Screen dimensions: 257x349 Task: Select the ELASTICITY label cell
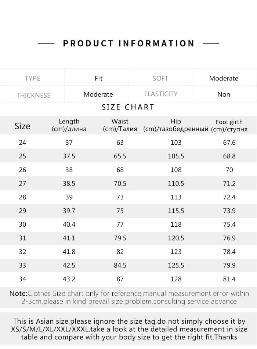pyautogui.click(x=161, y=94)
